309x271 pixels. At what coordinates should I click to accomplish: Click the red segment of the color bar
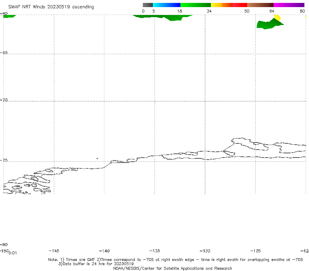coord(240,5)
